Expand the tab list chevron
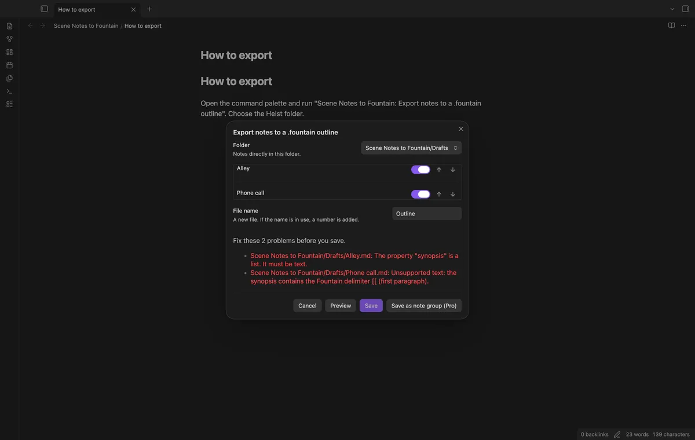 tap(672, 9)
